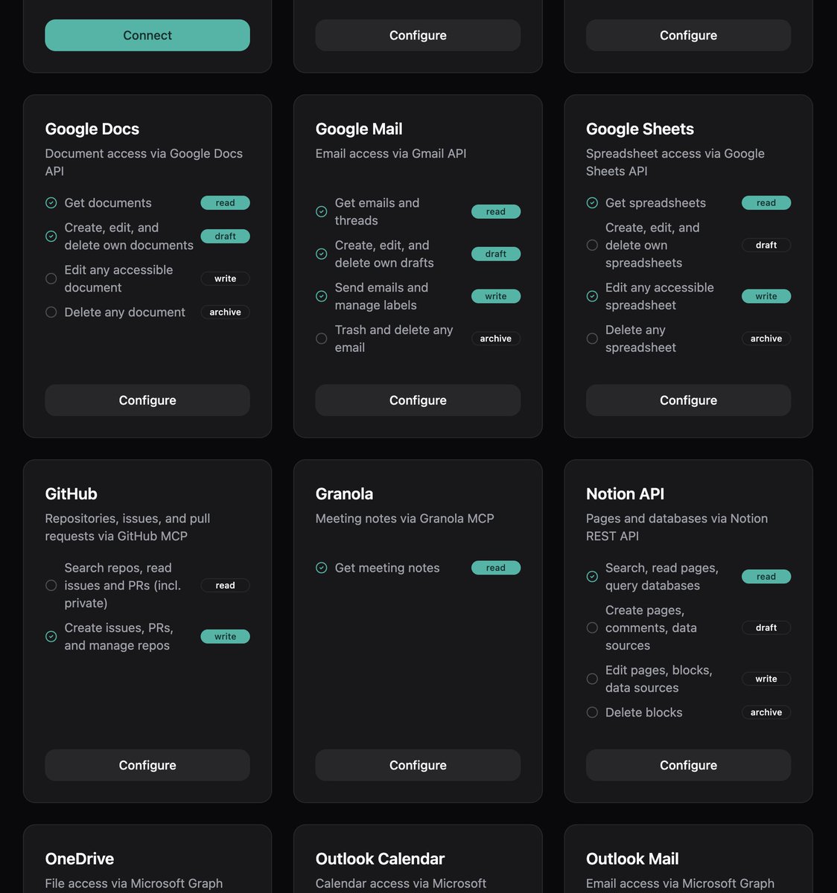
Task: Click read badge in Notion API card
Action: pyautogui.click(x=766, y=577)
